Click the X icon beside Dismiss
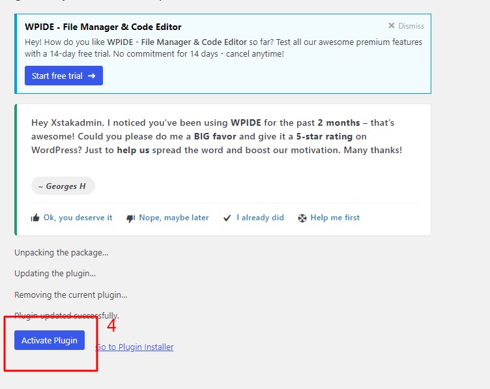Image resolution: width=490 pixels, height=389 pixels. 391,25
